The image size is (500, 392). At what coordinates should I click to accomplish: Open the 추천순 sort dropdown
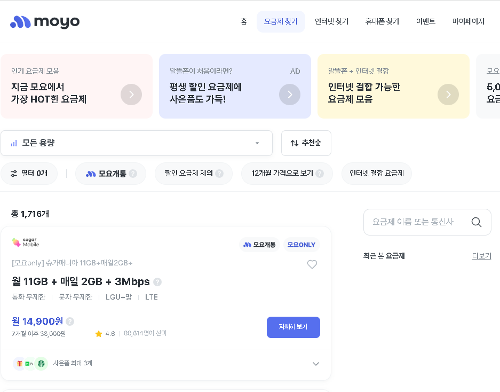point(306,143)
